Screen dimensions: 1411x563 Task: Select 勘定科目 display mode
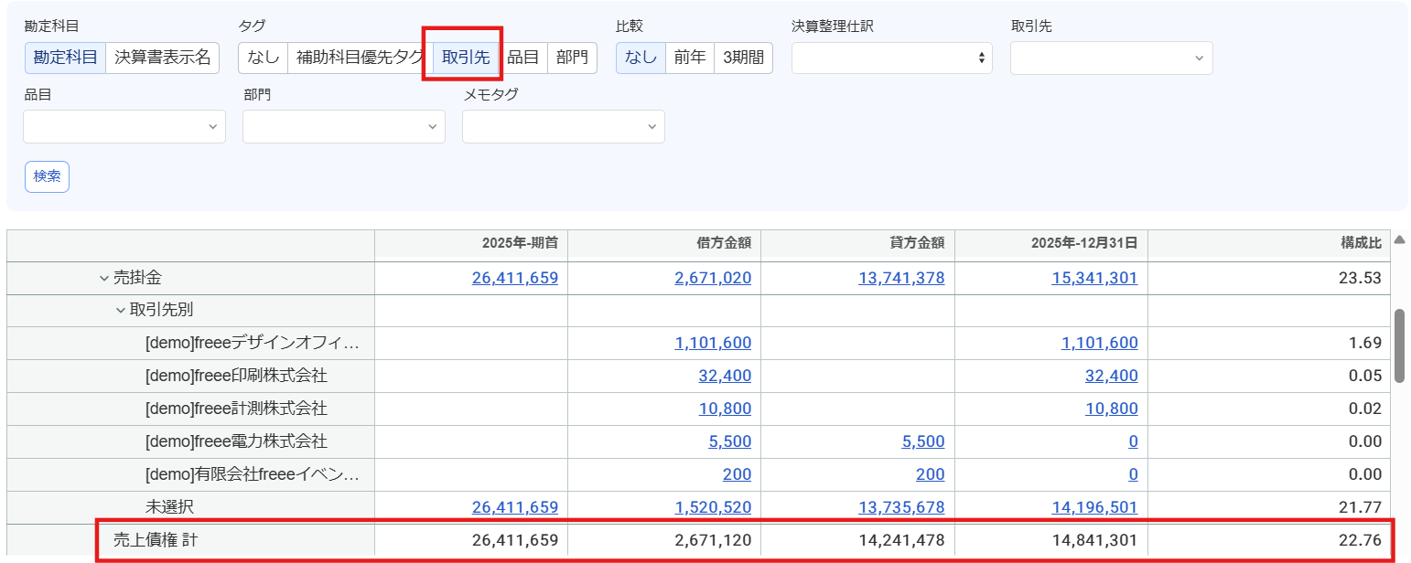tap(65, 58)
